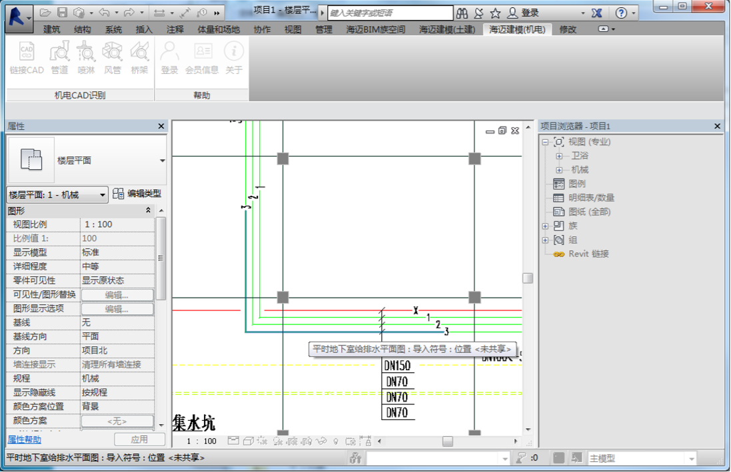Select the 管道 recognition tool
Image resolution: width=731 pixels, height=472 pixels.
[60, 58]
